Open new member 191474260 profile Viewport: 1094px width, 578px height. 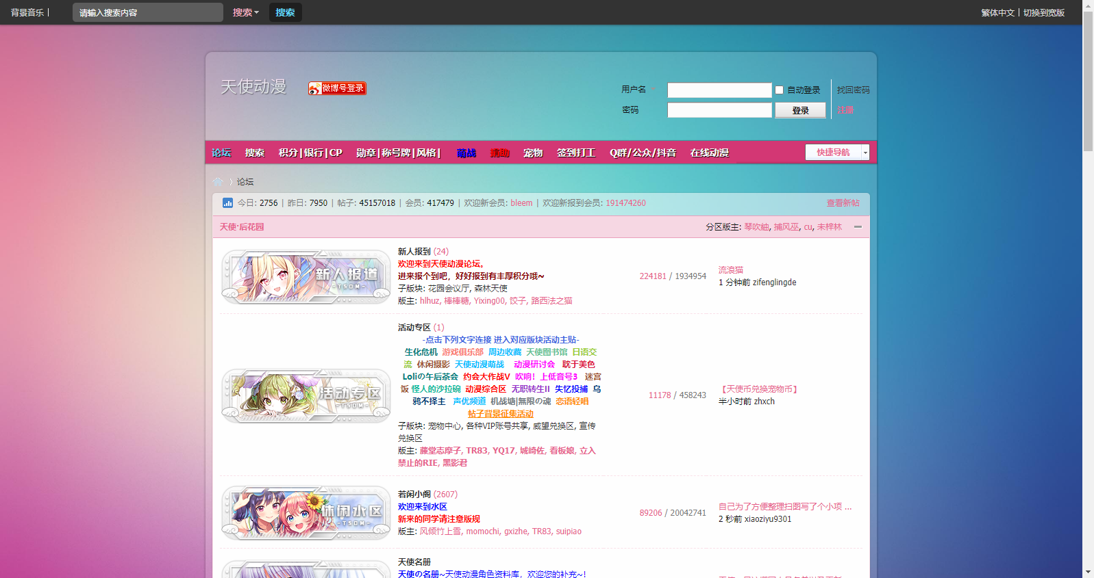tap(625, 203)
